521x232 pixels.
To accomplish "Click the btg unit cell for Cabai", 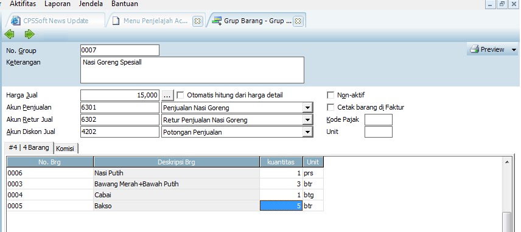I will pyautogui.click(x=313, y=195).
